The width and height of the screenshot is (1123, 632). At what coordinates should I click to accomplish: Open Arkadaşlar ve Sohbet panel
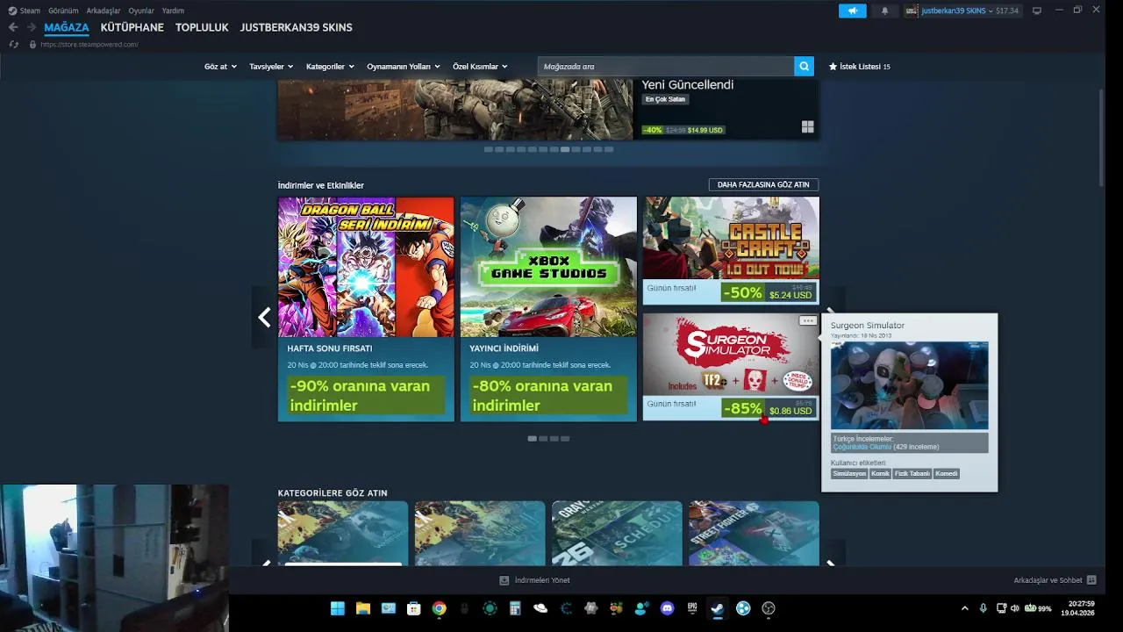[1055, 580]
